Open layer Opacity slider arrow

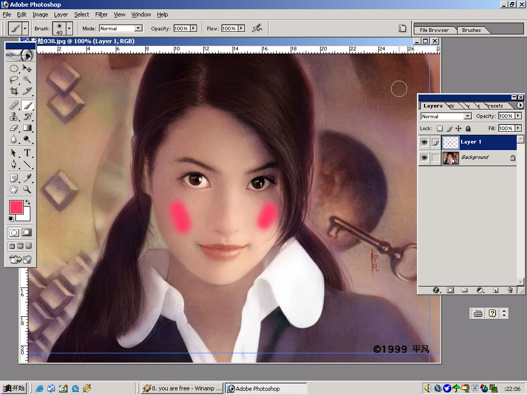coord(518,116)
